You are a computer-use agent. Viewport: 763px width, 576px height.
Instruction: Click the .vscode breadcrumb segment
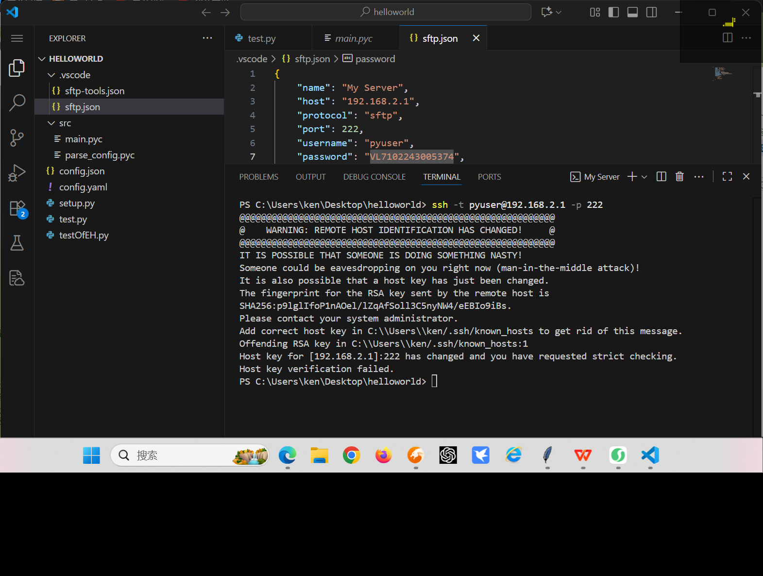tap(252, 59)
